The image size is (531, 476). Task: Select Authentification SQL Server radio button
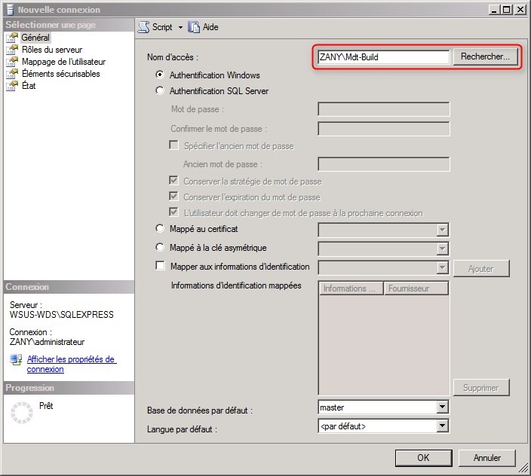(160, 90)
